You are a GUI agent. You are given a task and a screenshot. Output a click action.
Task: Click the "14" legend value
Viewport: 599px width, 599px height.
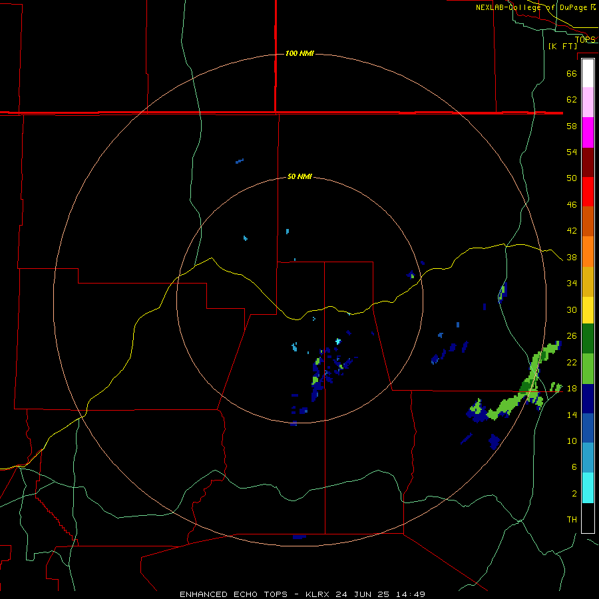coord(572,415)
